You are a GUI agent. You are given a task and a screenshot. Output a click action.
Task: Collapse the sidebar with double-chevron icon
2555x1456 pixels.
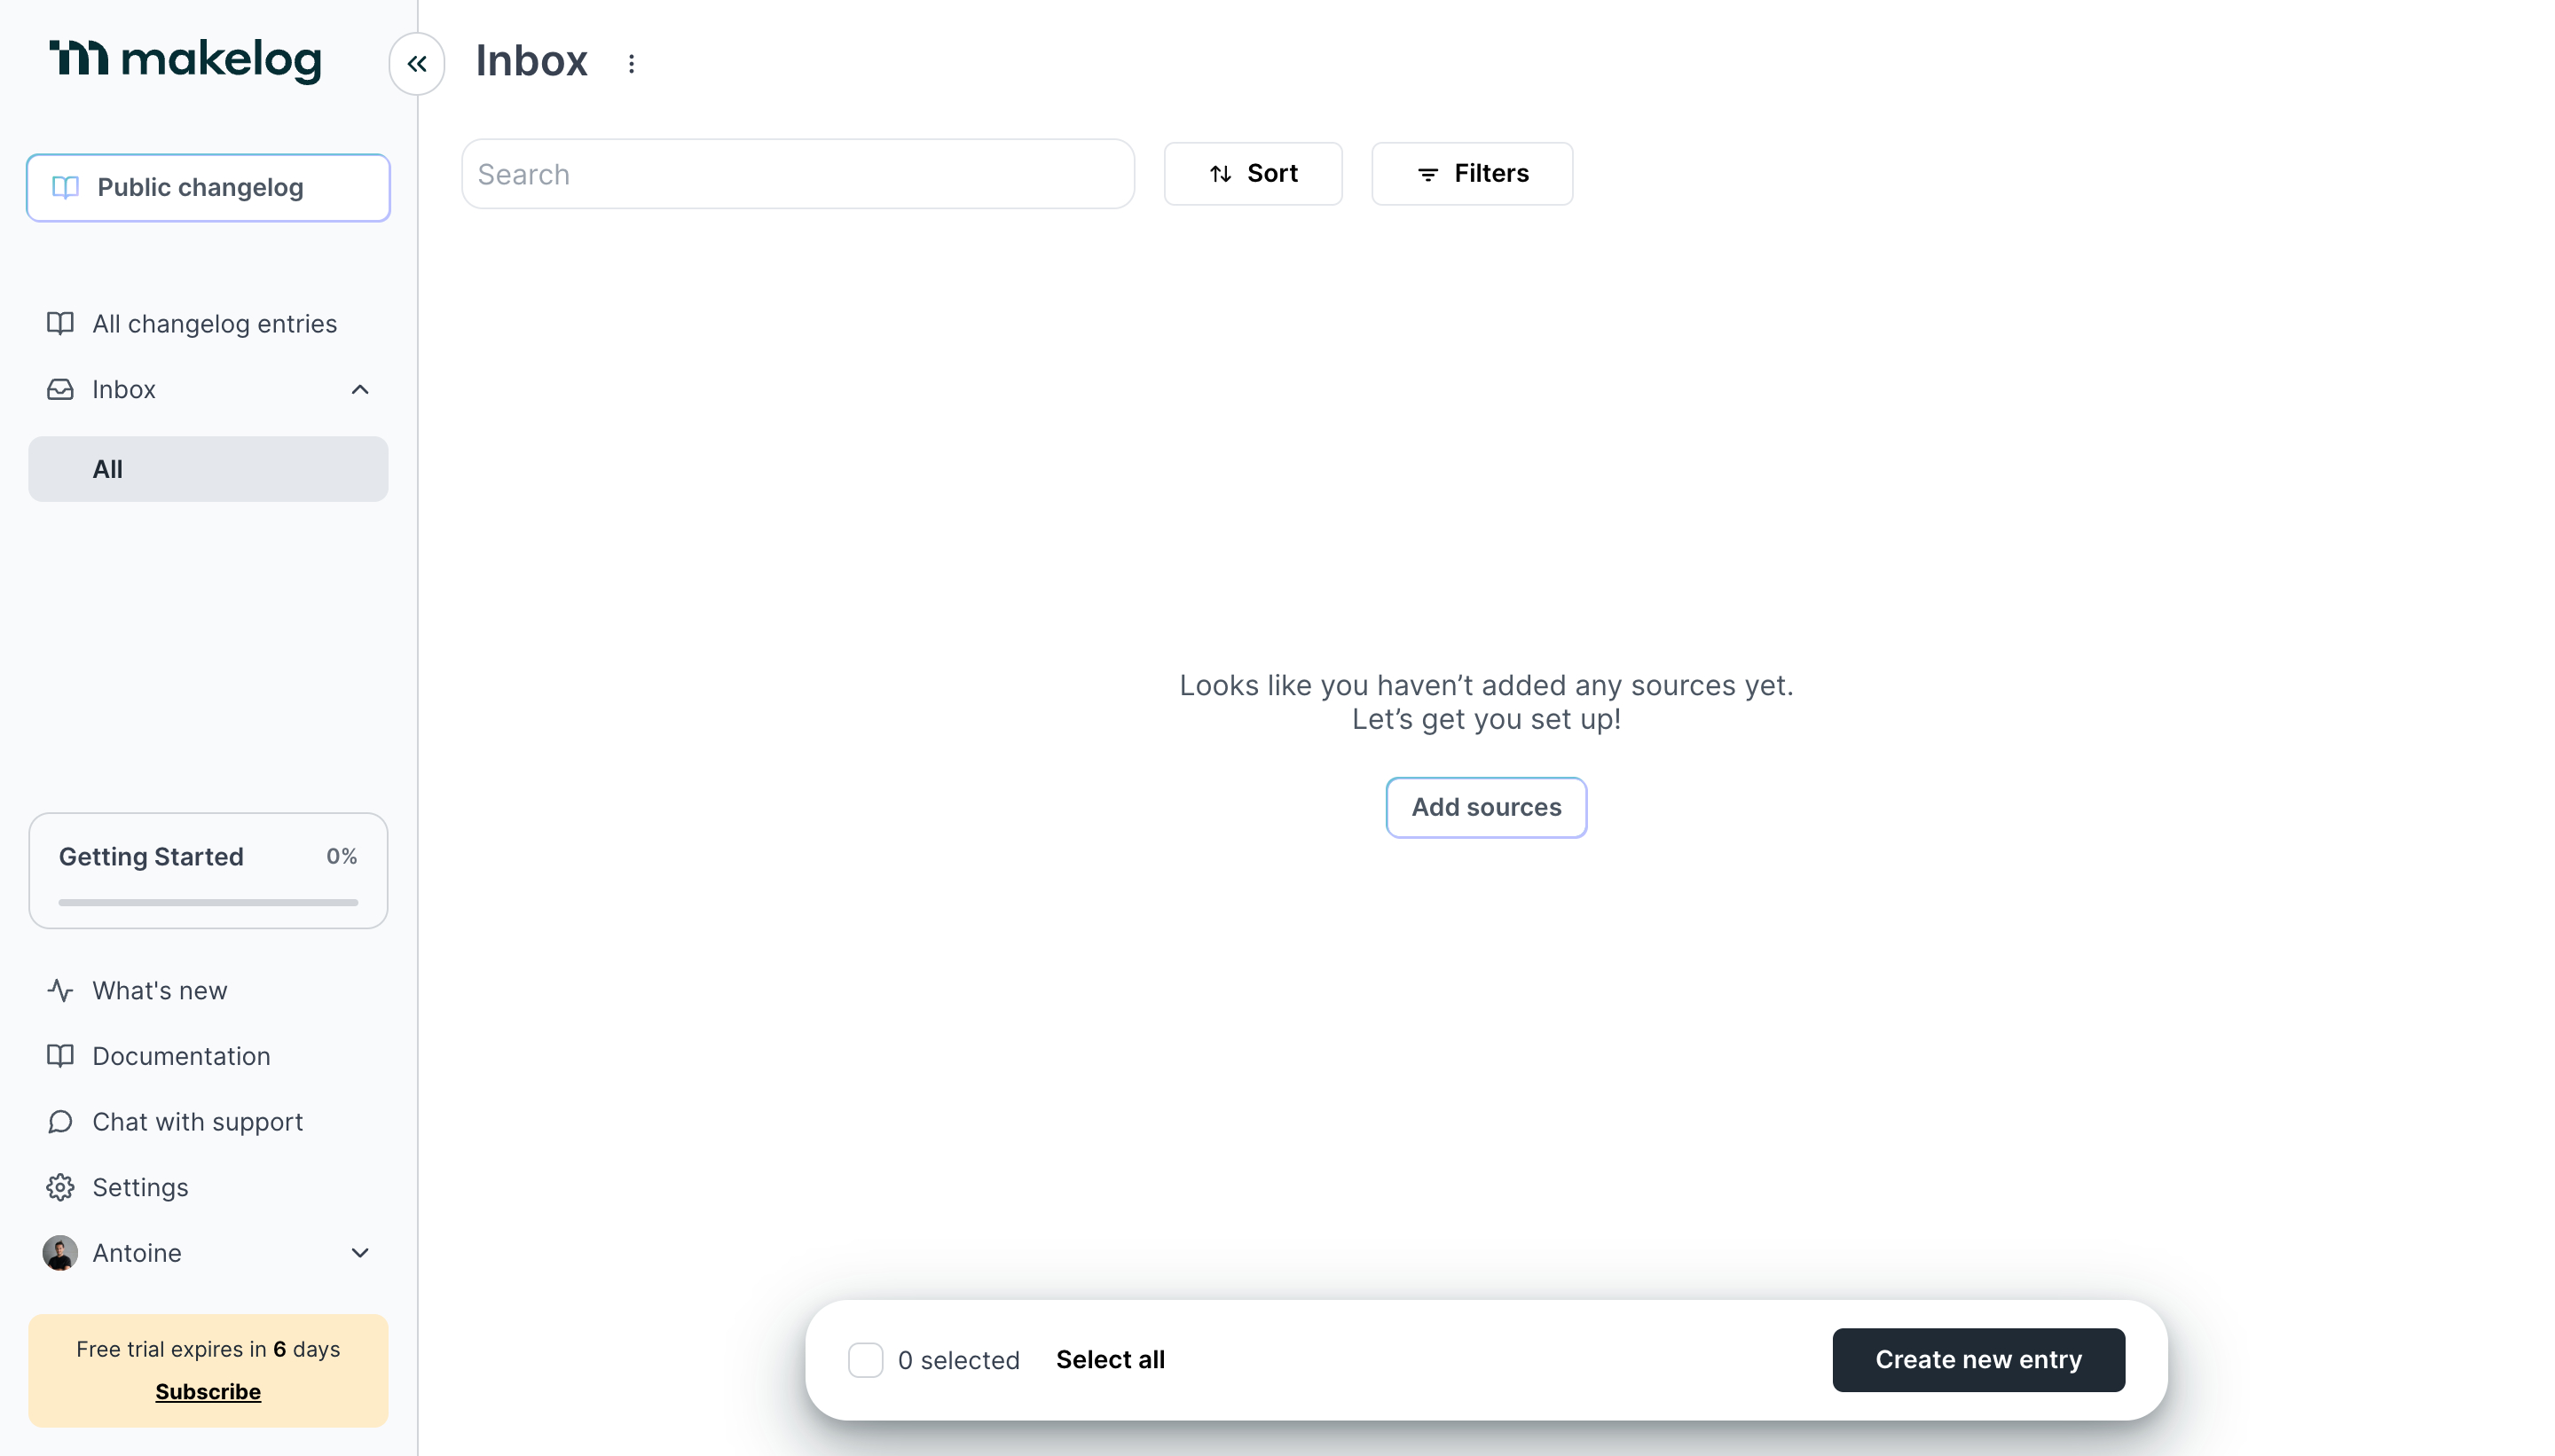[x=416, y=64]
